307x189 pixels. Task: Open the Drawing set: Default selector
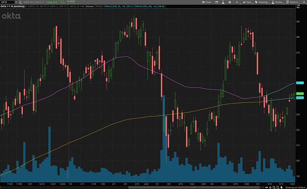tap(295, 188)
